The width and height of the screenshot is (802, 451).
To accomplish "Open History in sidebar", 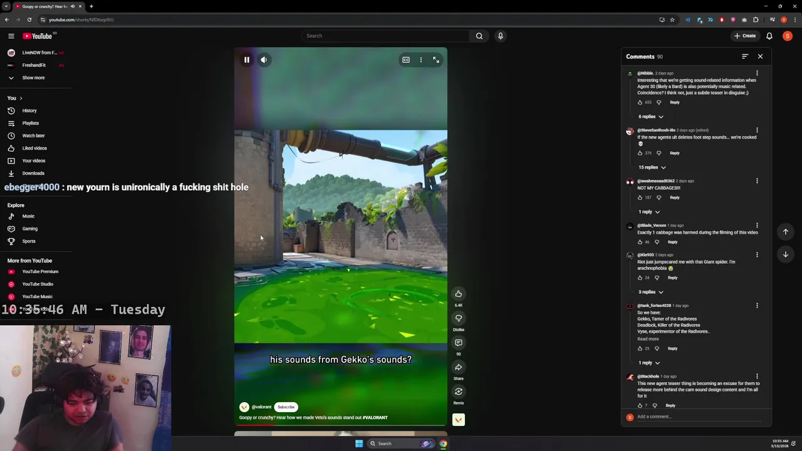I will tap(29, 111).
